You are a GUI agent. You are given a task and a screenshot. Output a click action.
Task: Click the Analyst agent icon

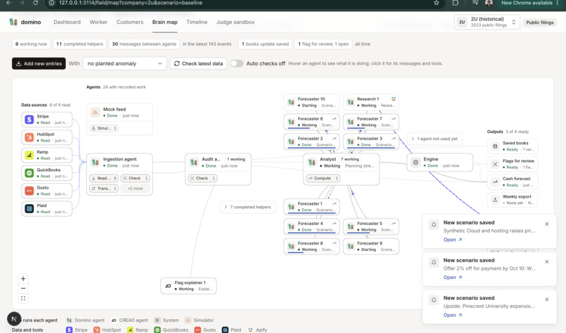point(312,162)
